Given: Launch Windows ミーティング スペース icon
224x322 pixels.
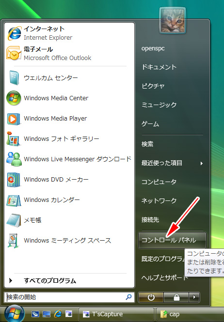Looking at the screenshot, I should pos(14,241).
